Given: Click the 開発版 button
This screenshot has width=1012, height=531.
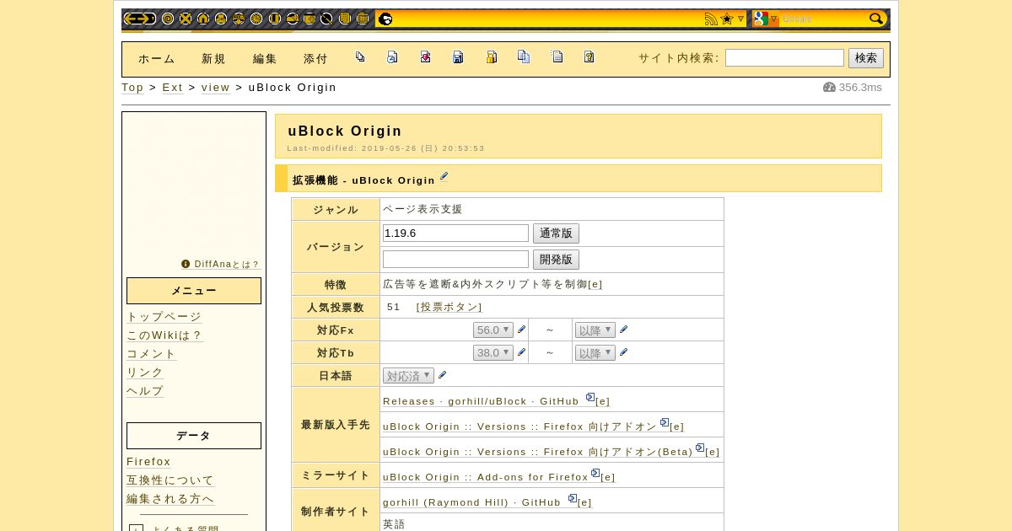Looking at the screenshot, I should [556, 260].
